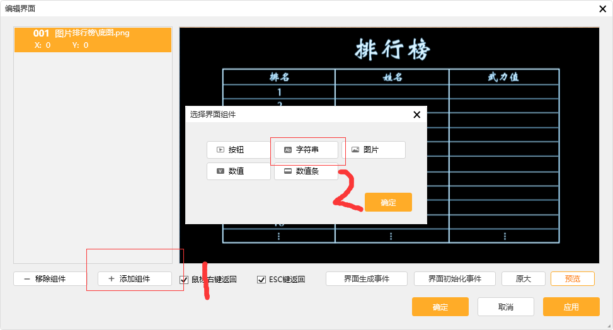
Task: Open 界面初始化事件 settings
Action: coord(454,279)
